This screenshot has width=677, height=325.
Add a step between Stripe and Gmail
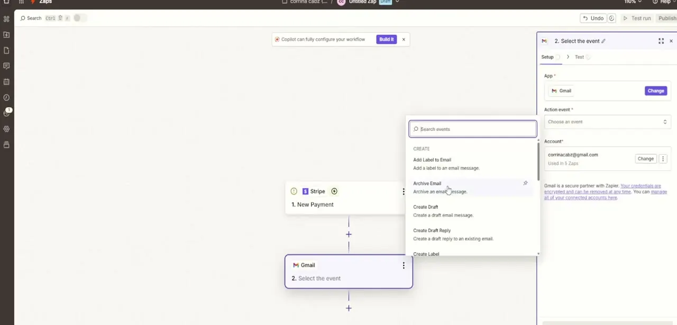click(349, 234)
